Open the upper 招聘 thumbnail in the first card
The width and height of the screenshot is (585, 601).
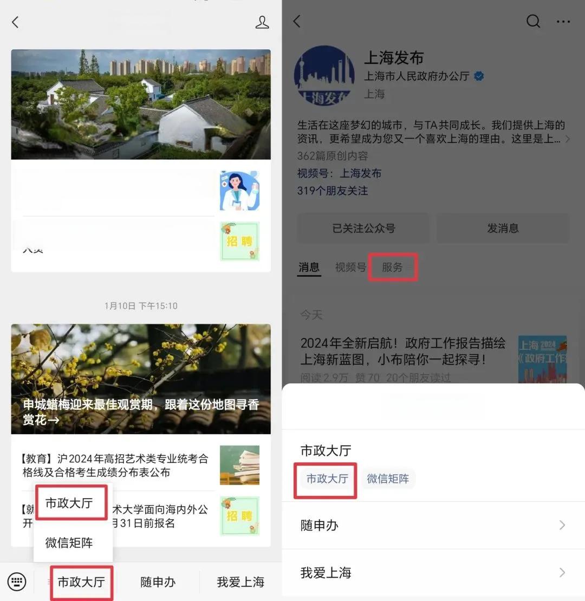[x=239, y=241]
